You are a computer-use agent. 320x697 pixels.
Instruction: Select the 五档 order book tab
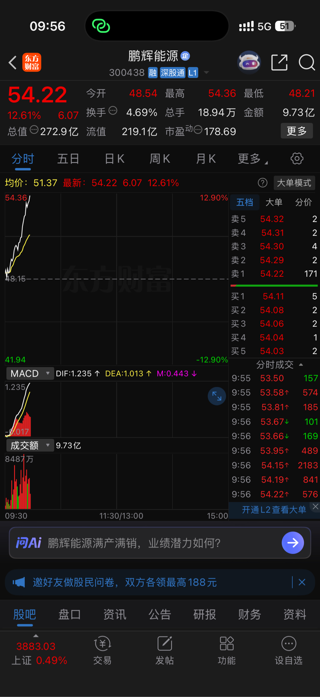coord(245,202)
